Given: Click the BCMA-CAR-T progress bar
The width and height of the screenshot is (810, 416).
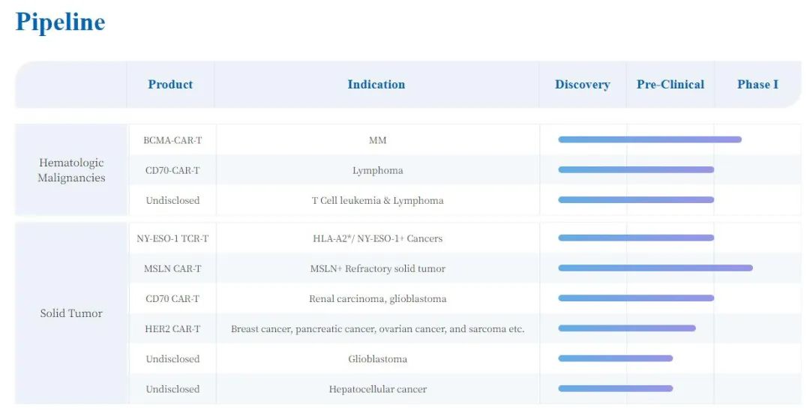Looking at the screenshot, I should tap(649, 139).
